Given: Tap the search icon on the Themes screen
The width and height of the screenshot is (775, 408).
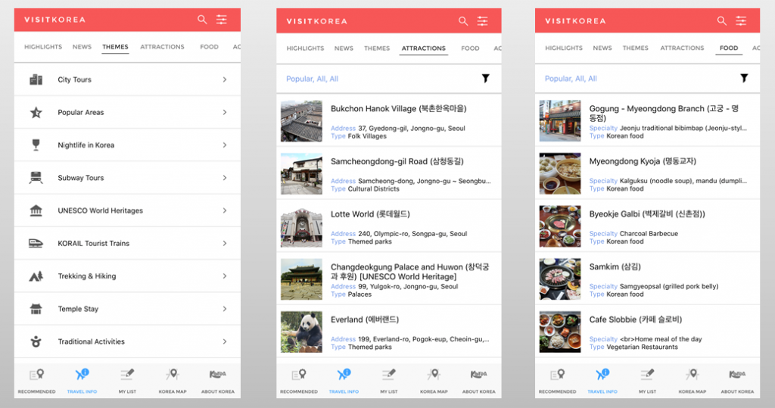Looking at the screenshot, I should click(x=202, y=20).
